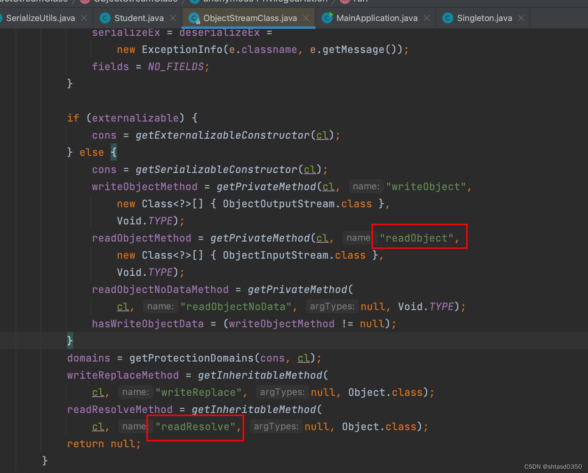Click getInheritableMethod on the readResolveMethod line
588x473 pixels.
click(254, 409)
